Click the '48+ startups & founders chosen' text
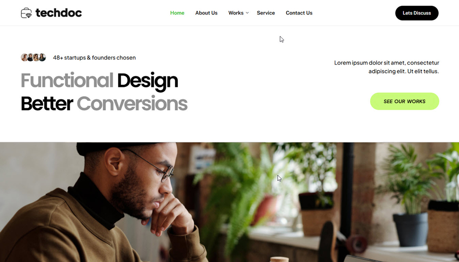 [x=94, y=58]
